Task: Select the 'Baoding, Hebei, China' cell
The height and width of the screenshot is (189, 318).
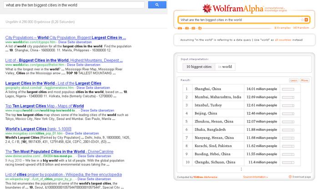Action: tap(218, 154)
